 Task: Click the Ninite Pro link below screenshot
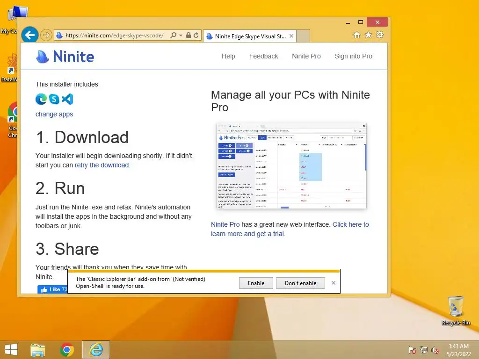[x=225, y=224]
